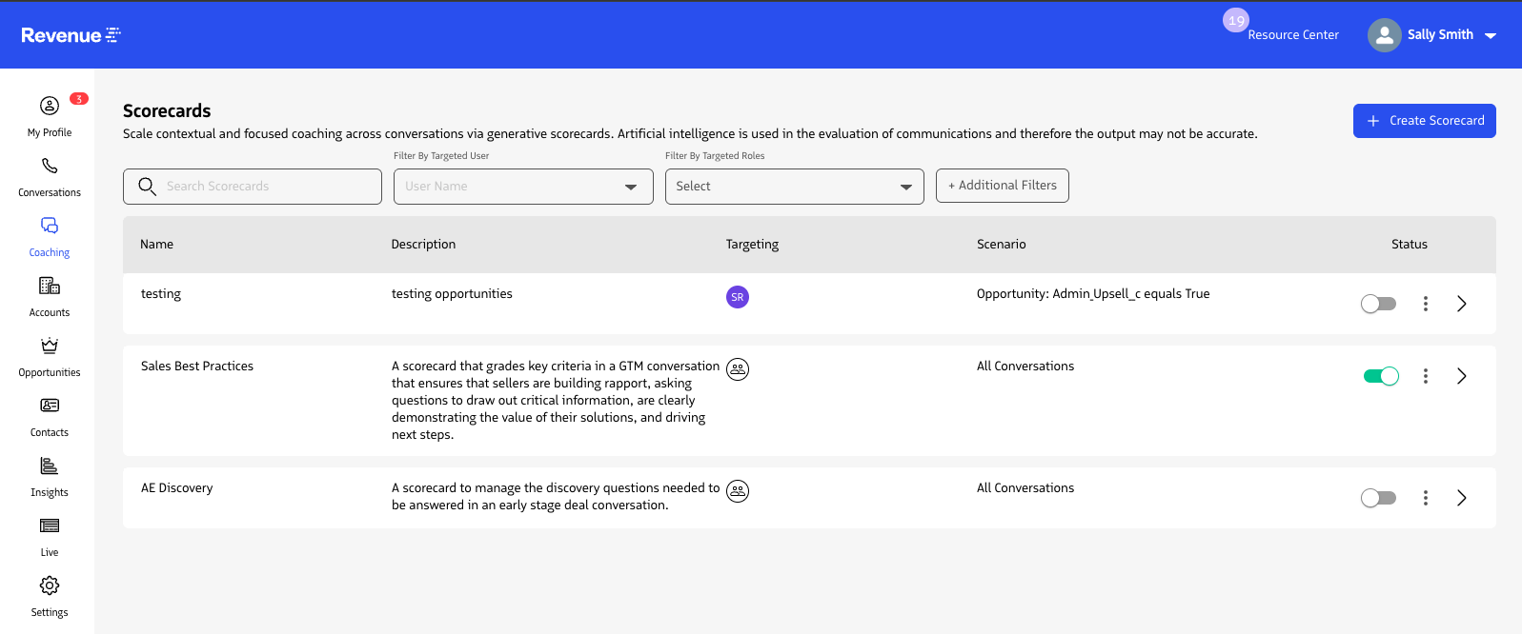Image resolution: width=1522 pixels, height=634 pixels.
Task: Open more options menu for Sales Best Practices
Action: [x=1426, y=376]
